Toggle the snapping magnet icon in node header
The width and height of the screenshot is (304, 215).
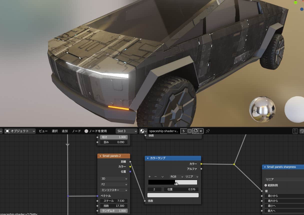coord(302,131)
